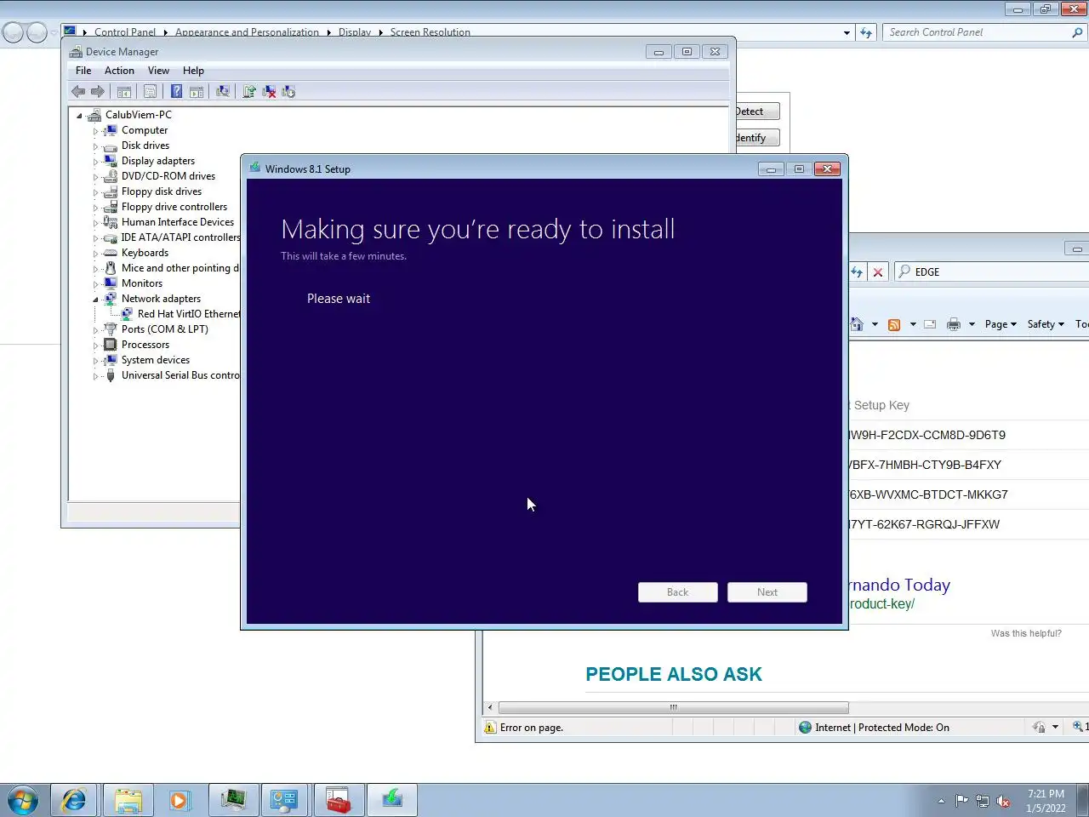Image resolution: width=1089 pixels, height=817 pixels.
Task: Click the Action Center flag in system tray
Action: tap(961, 801)
